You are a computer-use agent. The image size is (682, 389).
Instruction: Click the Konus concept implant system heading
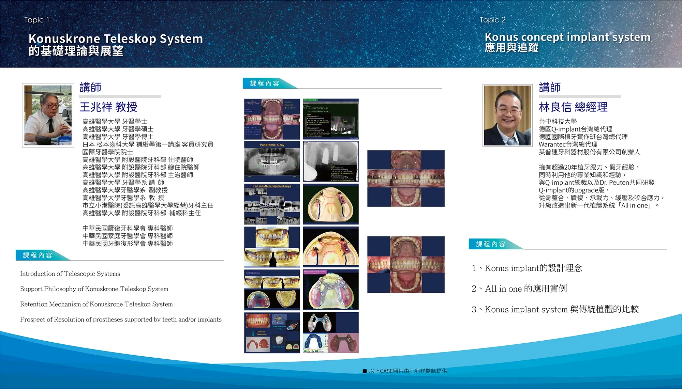pyautogui.click(x=567, y=37)
